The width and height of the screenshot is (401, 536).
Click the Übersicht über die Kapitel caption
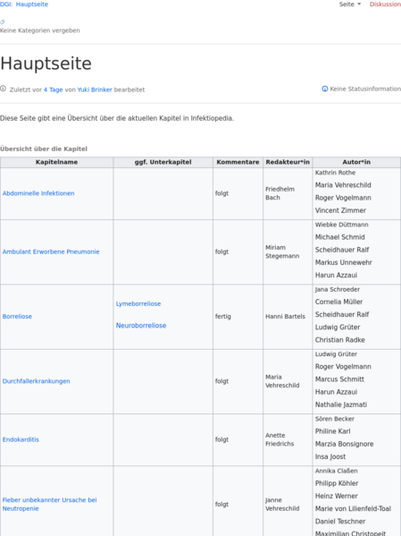[x=44, y=149]
